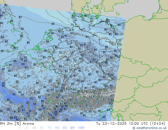Click the light blue legend value 60
This screenshot has height=130, width=168.
pyautogui.click(x=42, y=128)
